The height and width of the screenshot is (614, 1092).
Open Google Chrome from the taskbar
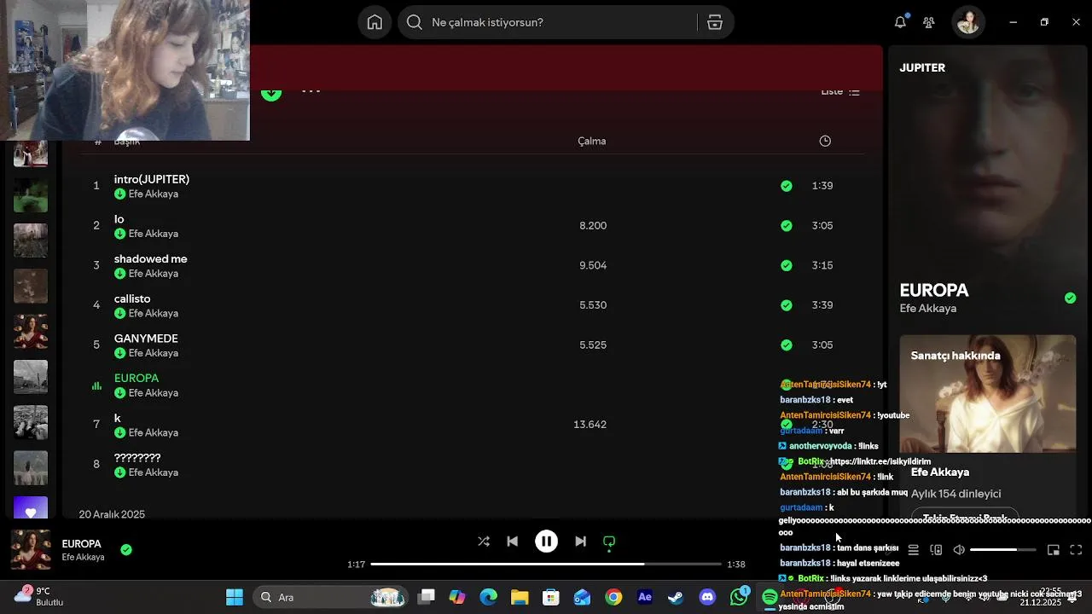tap(613, 597)
